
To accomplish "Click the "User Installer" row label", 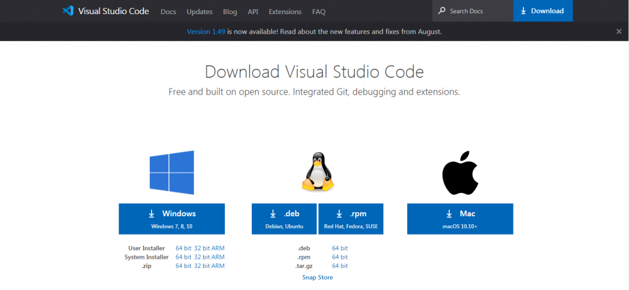I will pyautogui.click(x=146, y=248).
